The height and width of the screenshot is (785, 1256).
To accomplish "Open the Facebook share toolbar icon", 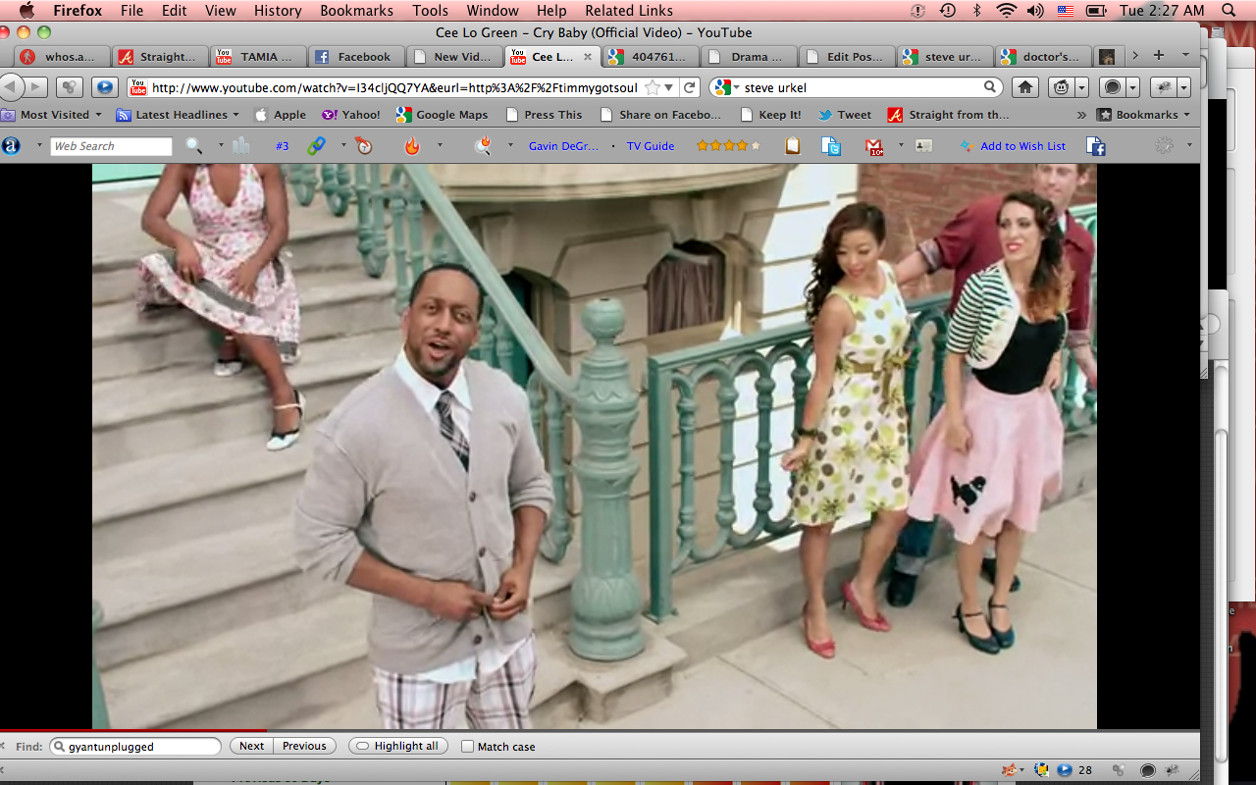I will point(1096,146).
